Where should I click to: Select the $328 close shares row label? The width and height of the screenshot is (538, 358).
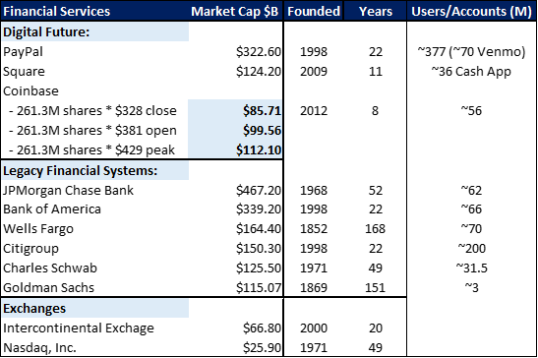(x=92, y=110)
